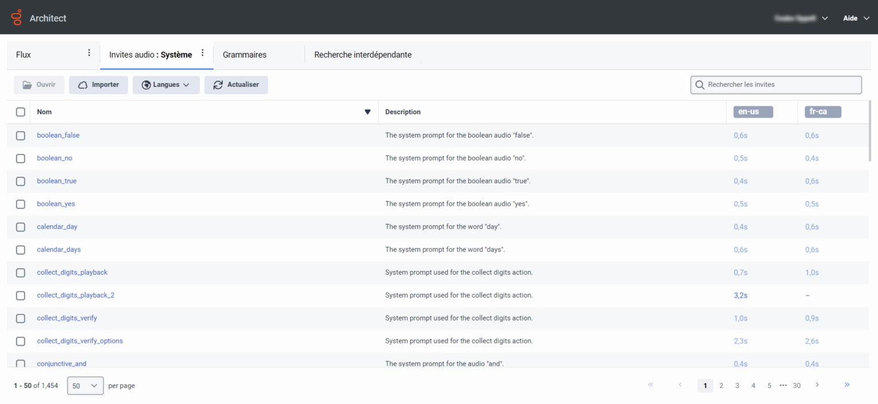
Task: Open the three-dot menu on the Flux tab
Action: [x=89, y=52]
